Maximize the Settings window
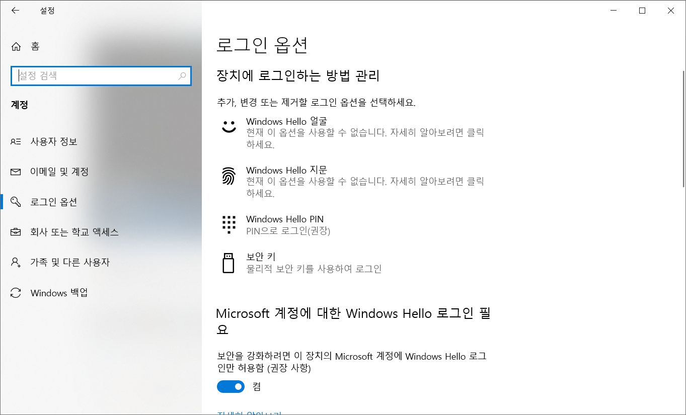 coord(642,10)
